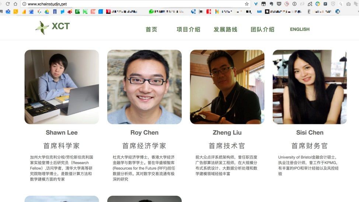The width and height of the screenshot is (359, 202).
Task: Open the blue V extension icon
Action: click(256, 4)
